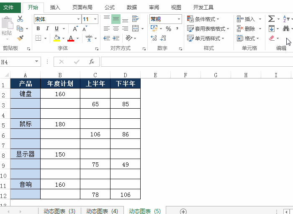Open 单元格样式 menu

206,38
